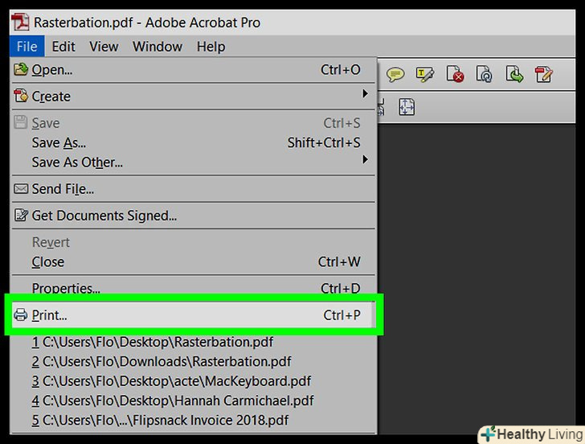The height and width of the screenshot is (444, 585).
Task: Click the Create menu entry icon
Action: click(21, 96)
